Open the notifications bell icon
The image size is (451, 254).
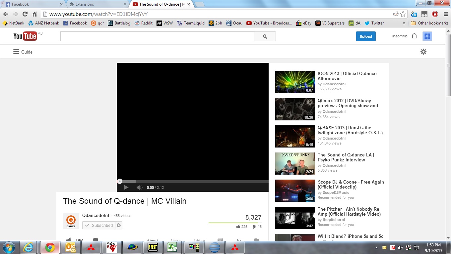tap(414, 36)
